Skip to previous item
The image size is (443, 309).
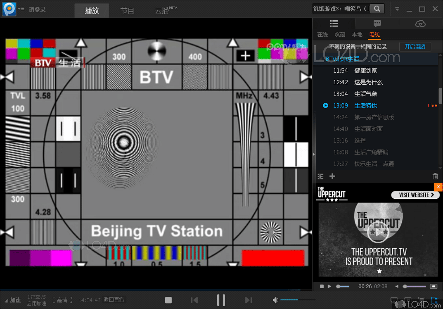coord(194,300)
